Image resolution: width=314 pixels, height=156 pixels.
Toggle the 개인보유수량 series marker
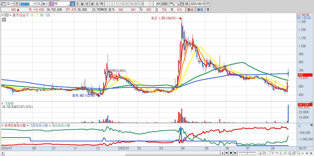tap(50, 125)
